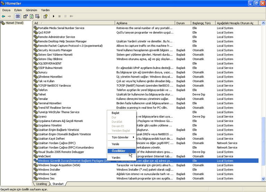Select Tak ve Kullan row
The height and width of the screenshot is (192, 266).
[146, 81]
